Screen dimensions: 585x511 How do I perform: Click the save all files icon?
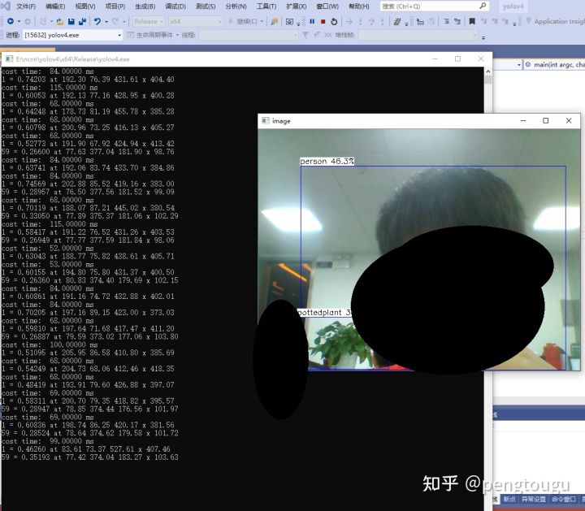[82, 22]
